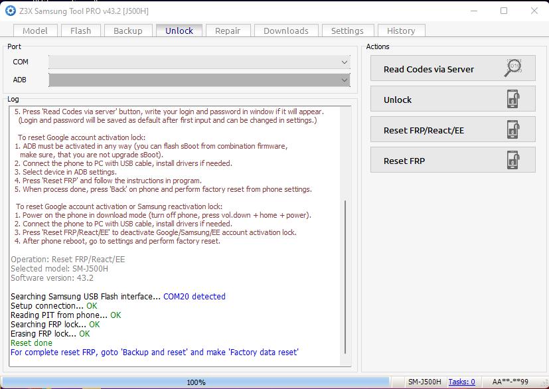Switch to the Flash tab
The height and width of the screenshot is (389, 549).
(x=80, y=31)
